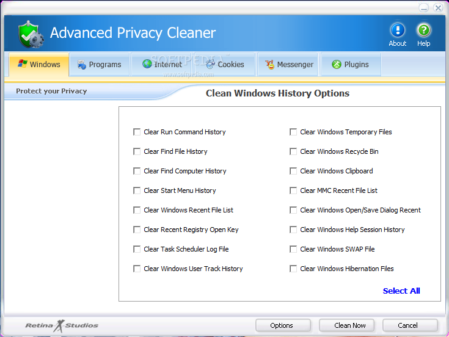This screenshot has width=449, height=337.
Task: Click the Messenger smiley icon
Action: click(269, 65)
